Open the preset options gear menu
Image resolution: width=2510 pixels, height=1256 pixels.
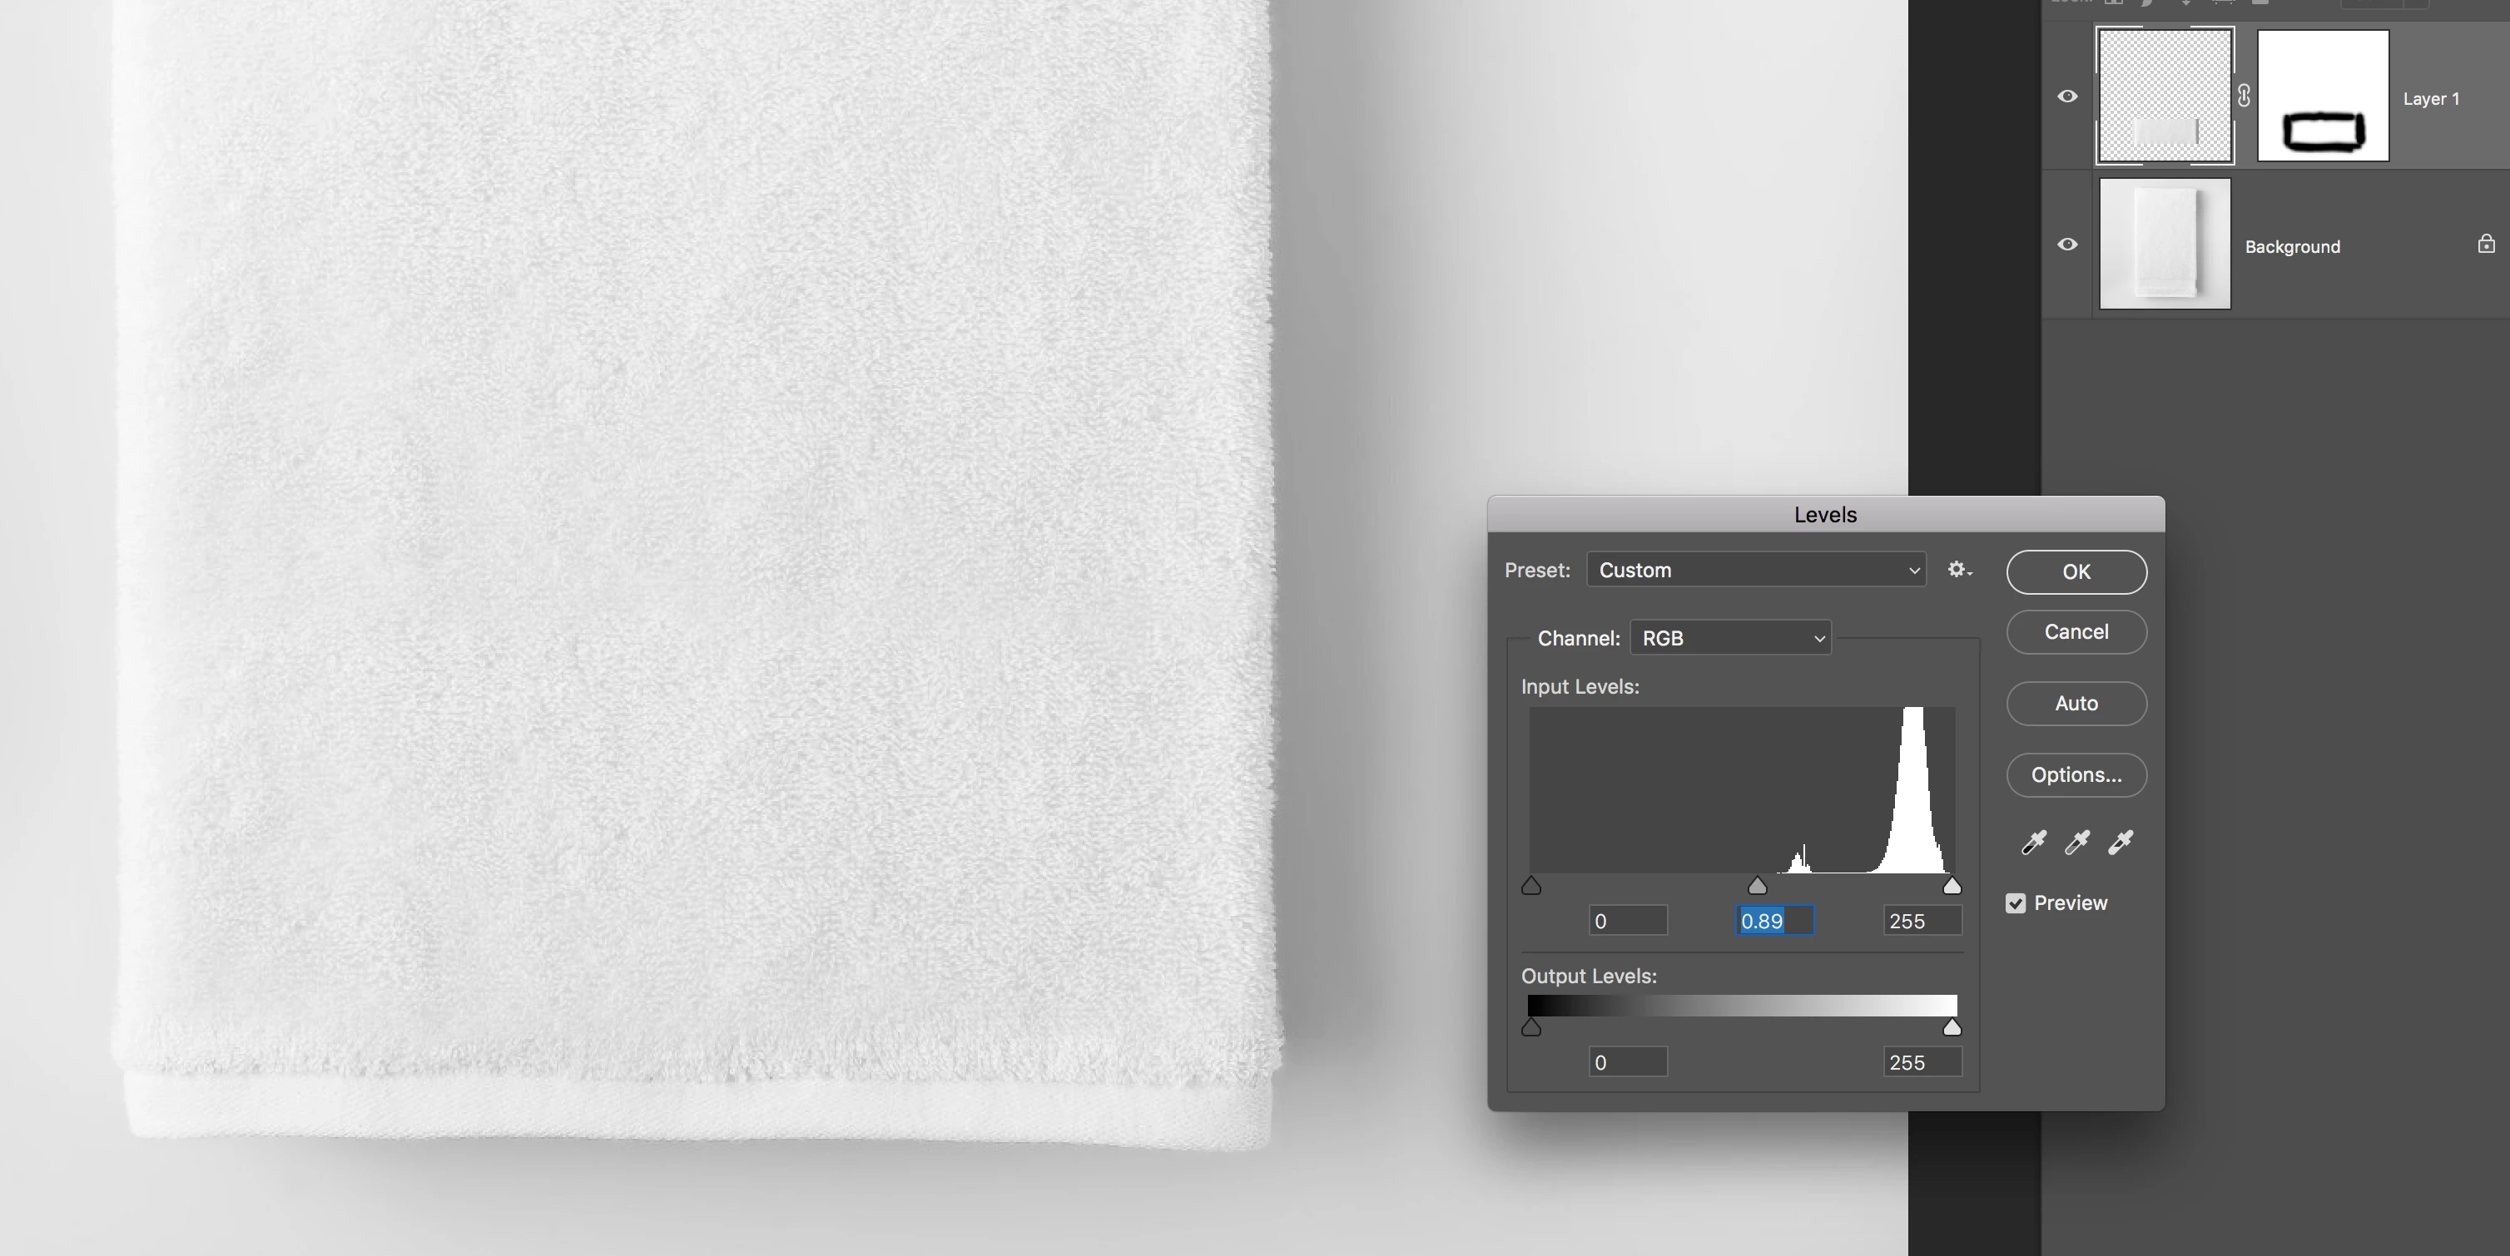[1958, 570]
